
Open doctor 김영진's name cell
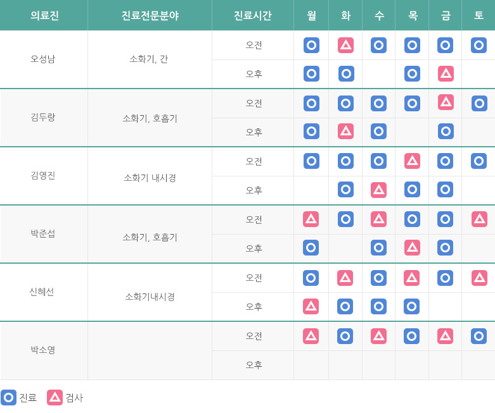tap(43, 175)
